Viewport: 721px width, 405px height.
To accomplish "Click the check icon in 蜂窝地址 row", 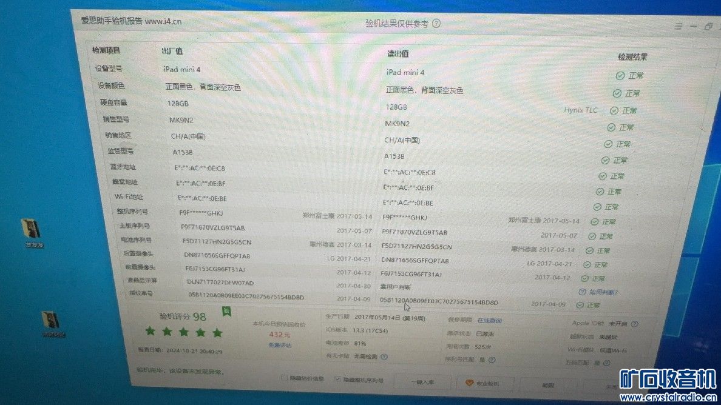I will [x=600, y=192].
